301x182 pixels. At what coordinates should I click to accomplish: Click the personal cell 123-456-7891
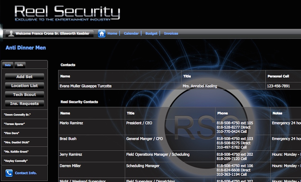278,86
